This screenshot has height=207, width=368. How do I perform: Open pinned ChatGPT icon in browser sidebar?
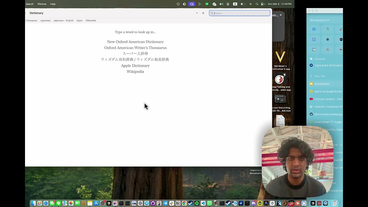[x=327, y=39]
